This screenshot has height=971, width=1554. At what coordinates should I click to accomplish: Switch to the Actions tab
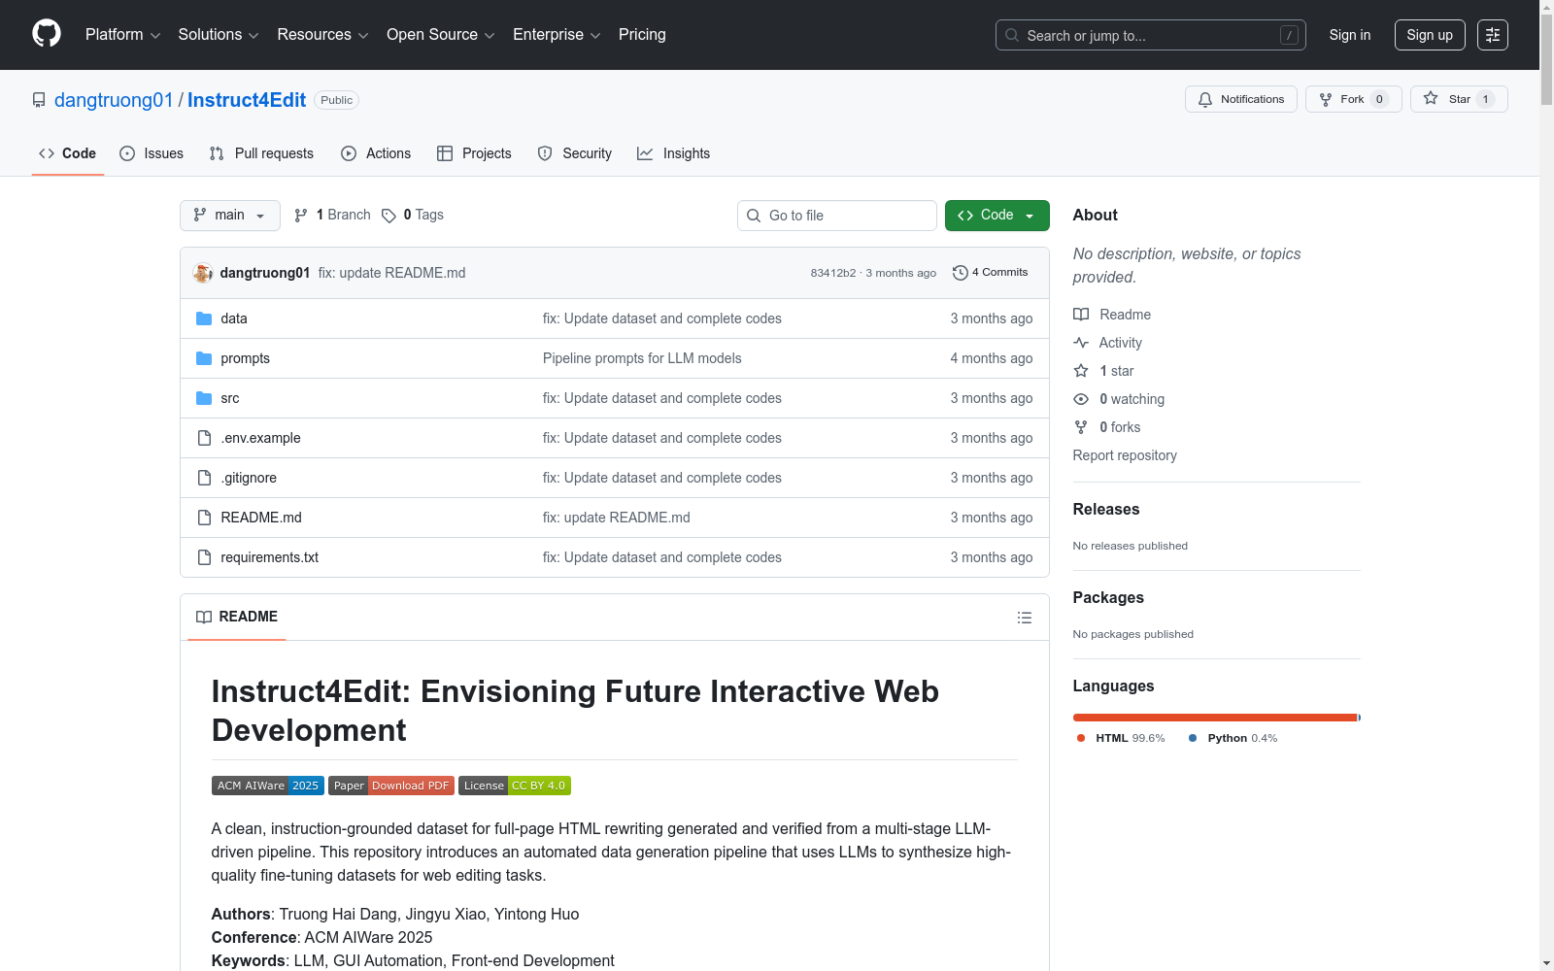376,153
